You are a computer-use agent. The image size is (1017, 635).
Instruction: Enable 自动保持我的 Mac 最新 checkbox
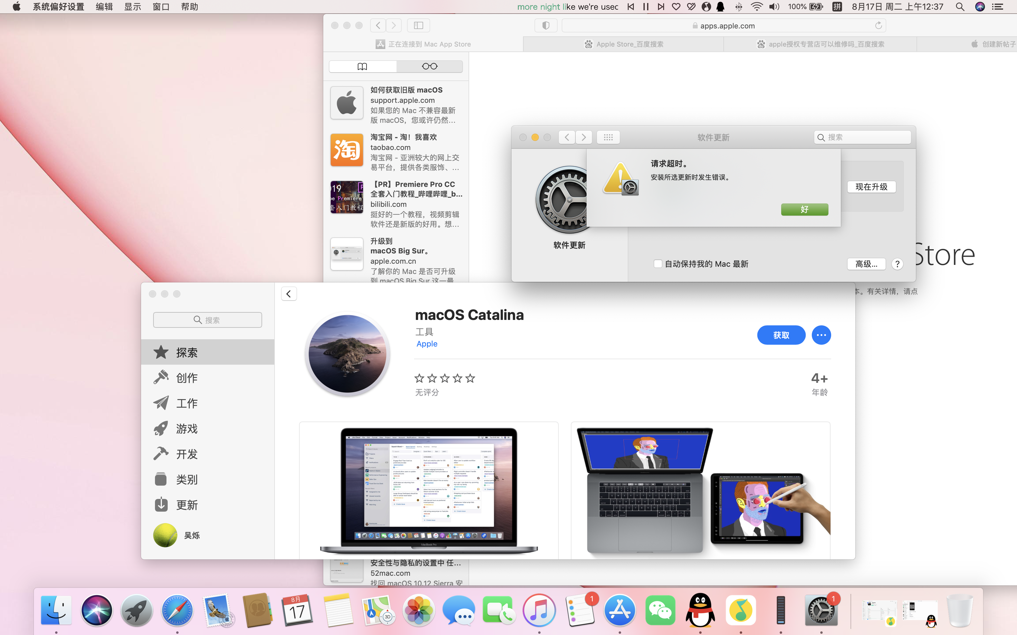tap(658, 264)
